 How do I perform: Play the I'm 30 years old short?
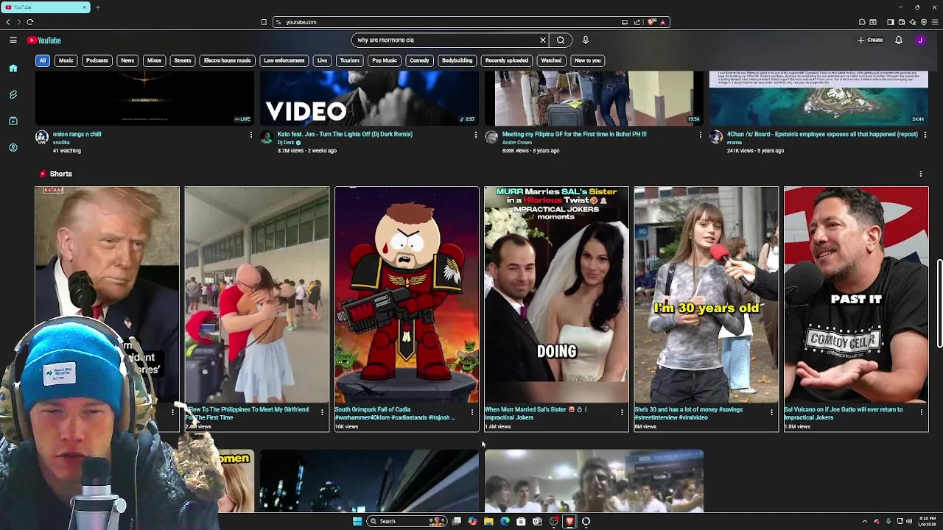point(707,294)
